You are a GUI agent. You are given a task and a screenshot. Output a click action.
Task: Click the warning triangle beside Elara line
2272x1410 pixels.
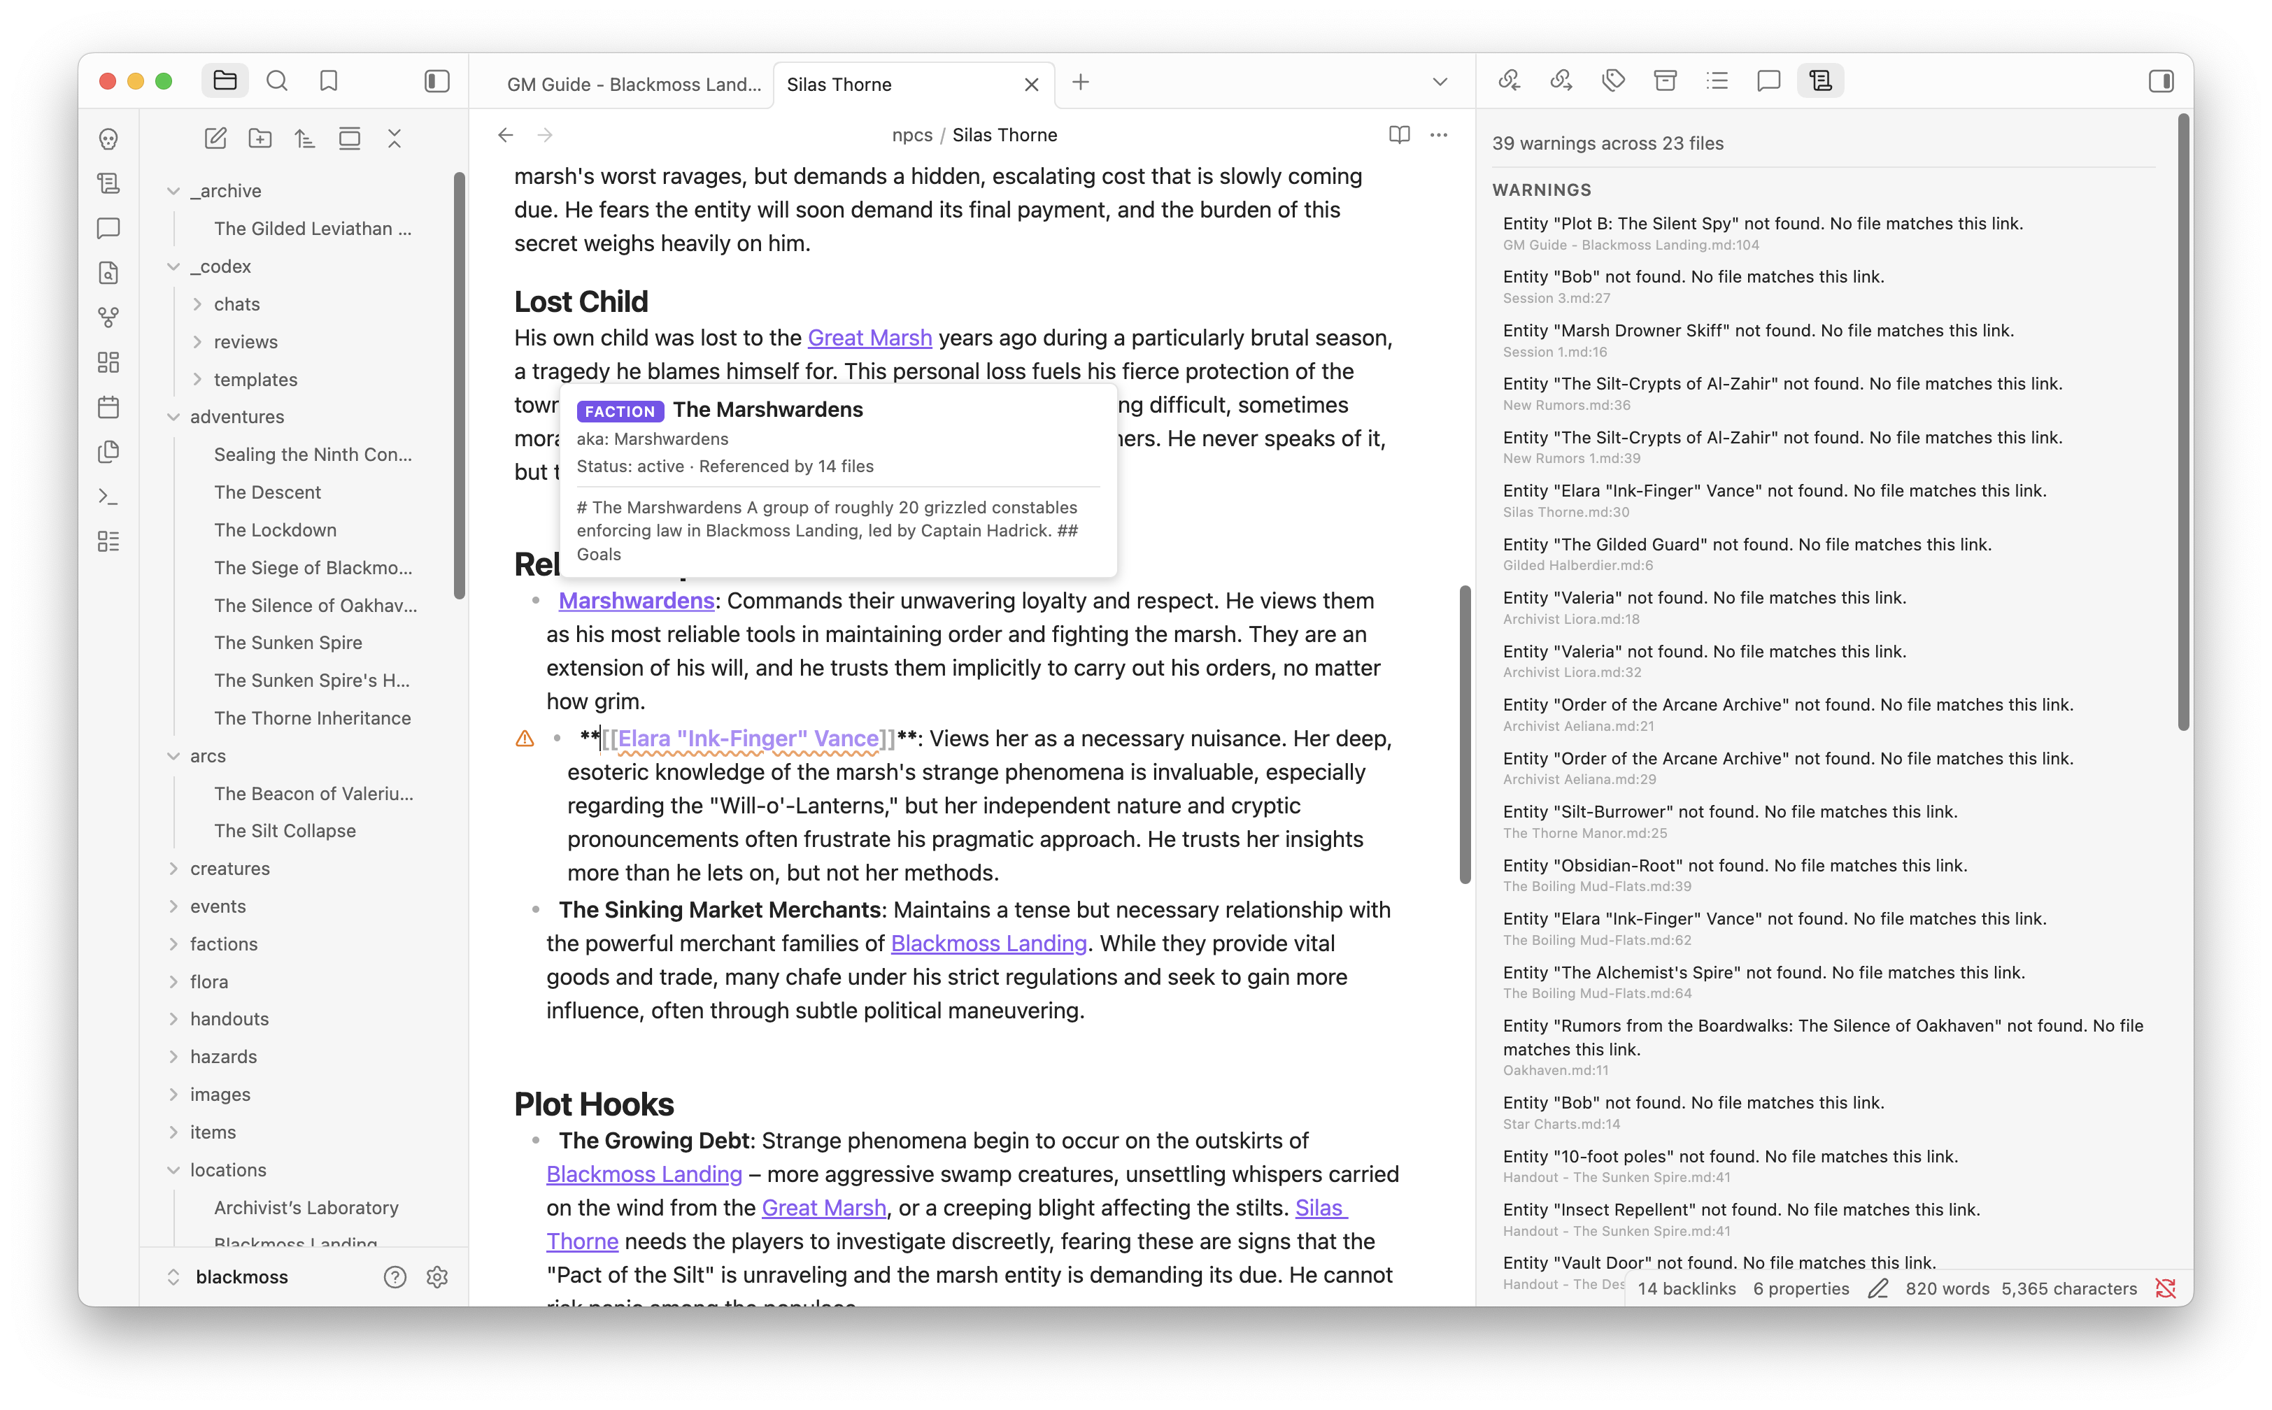pyautogui.click(x=525, y=739)
